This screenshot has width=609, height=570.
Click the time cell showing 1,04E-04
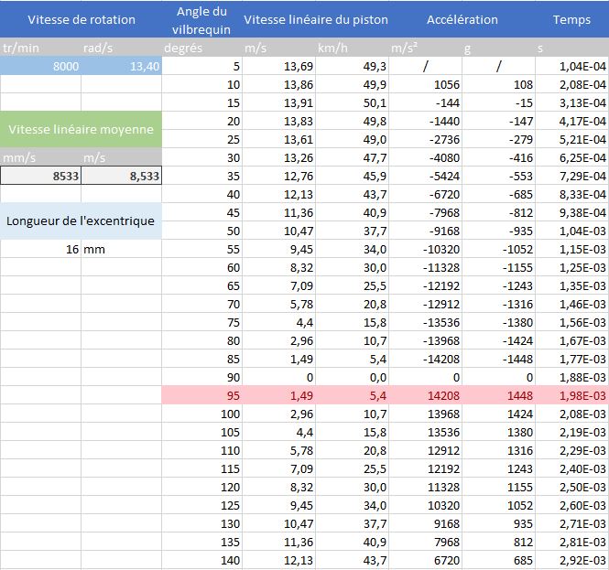pos(572,66)
